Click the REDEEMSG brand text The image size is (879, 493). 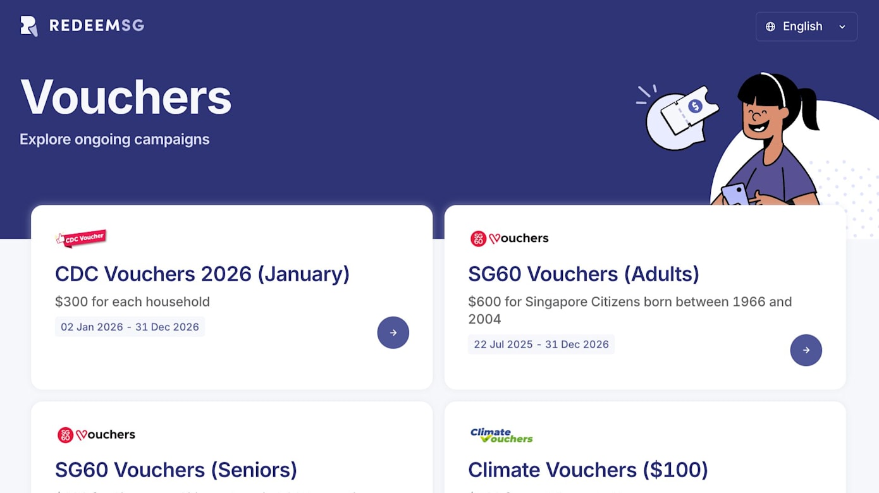pyautogui.click(x=97, y=26)
